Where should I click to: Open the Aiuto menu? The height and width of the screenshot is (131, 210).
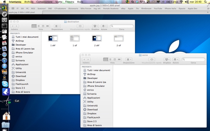(80, 2)
